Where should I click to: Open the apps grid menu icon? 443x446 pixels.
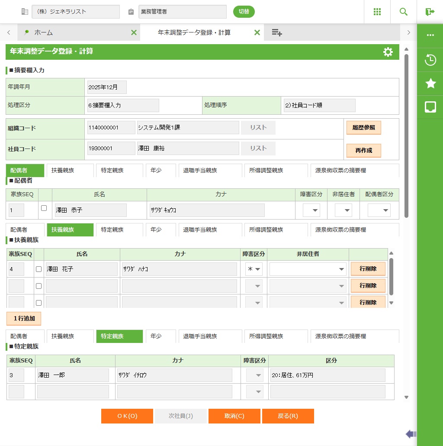point(377,12)
